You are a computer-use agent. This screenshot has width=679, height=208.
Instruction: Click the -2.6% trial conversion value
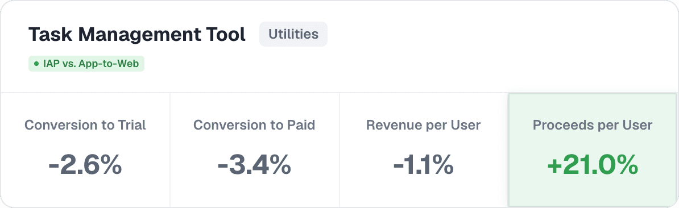pos(85,165)
